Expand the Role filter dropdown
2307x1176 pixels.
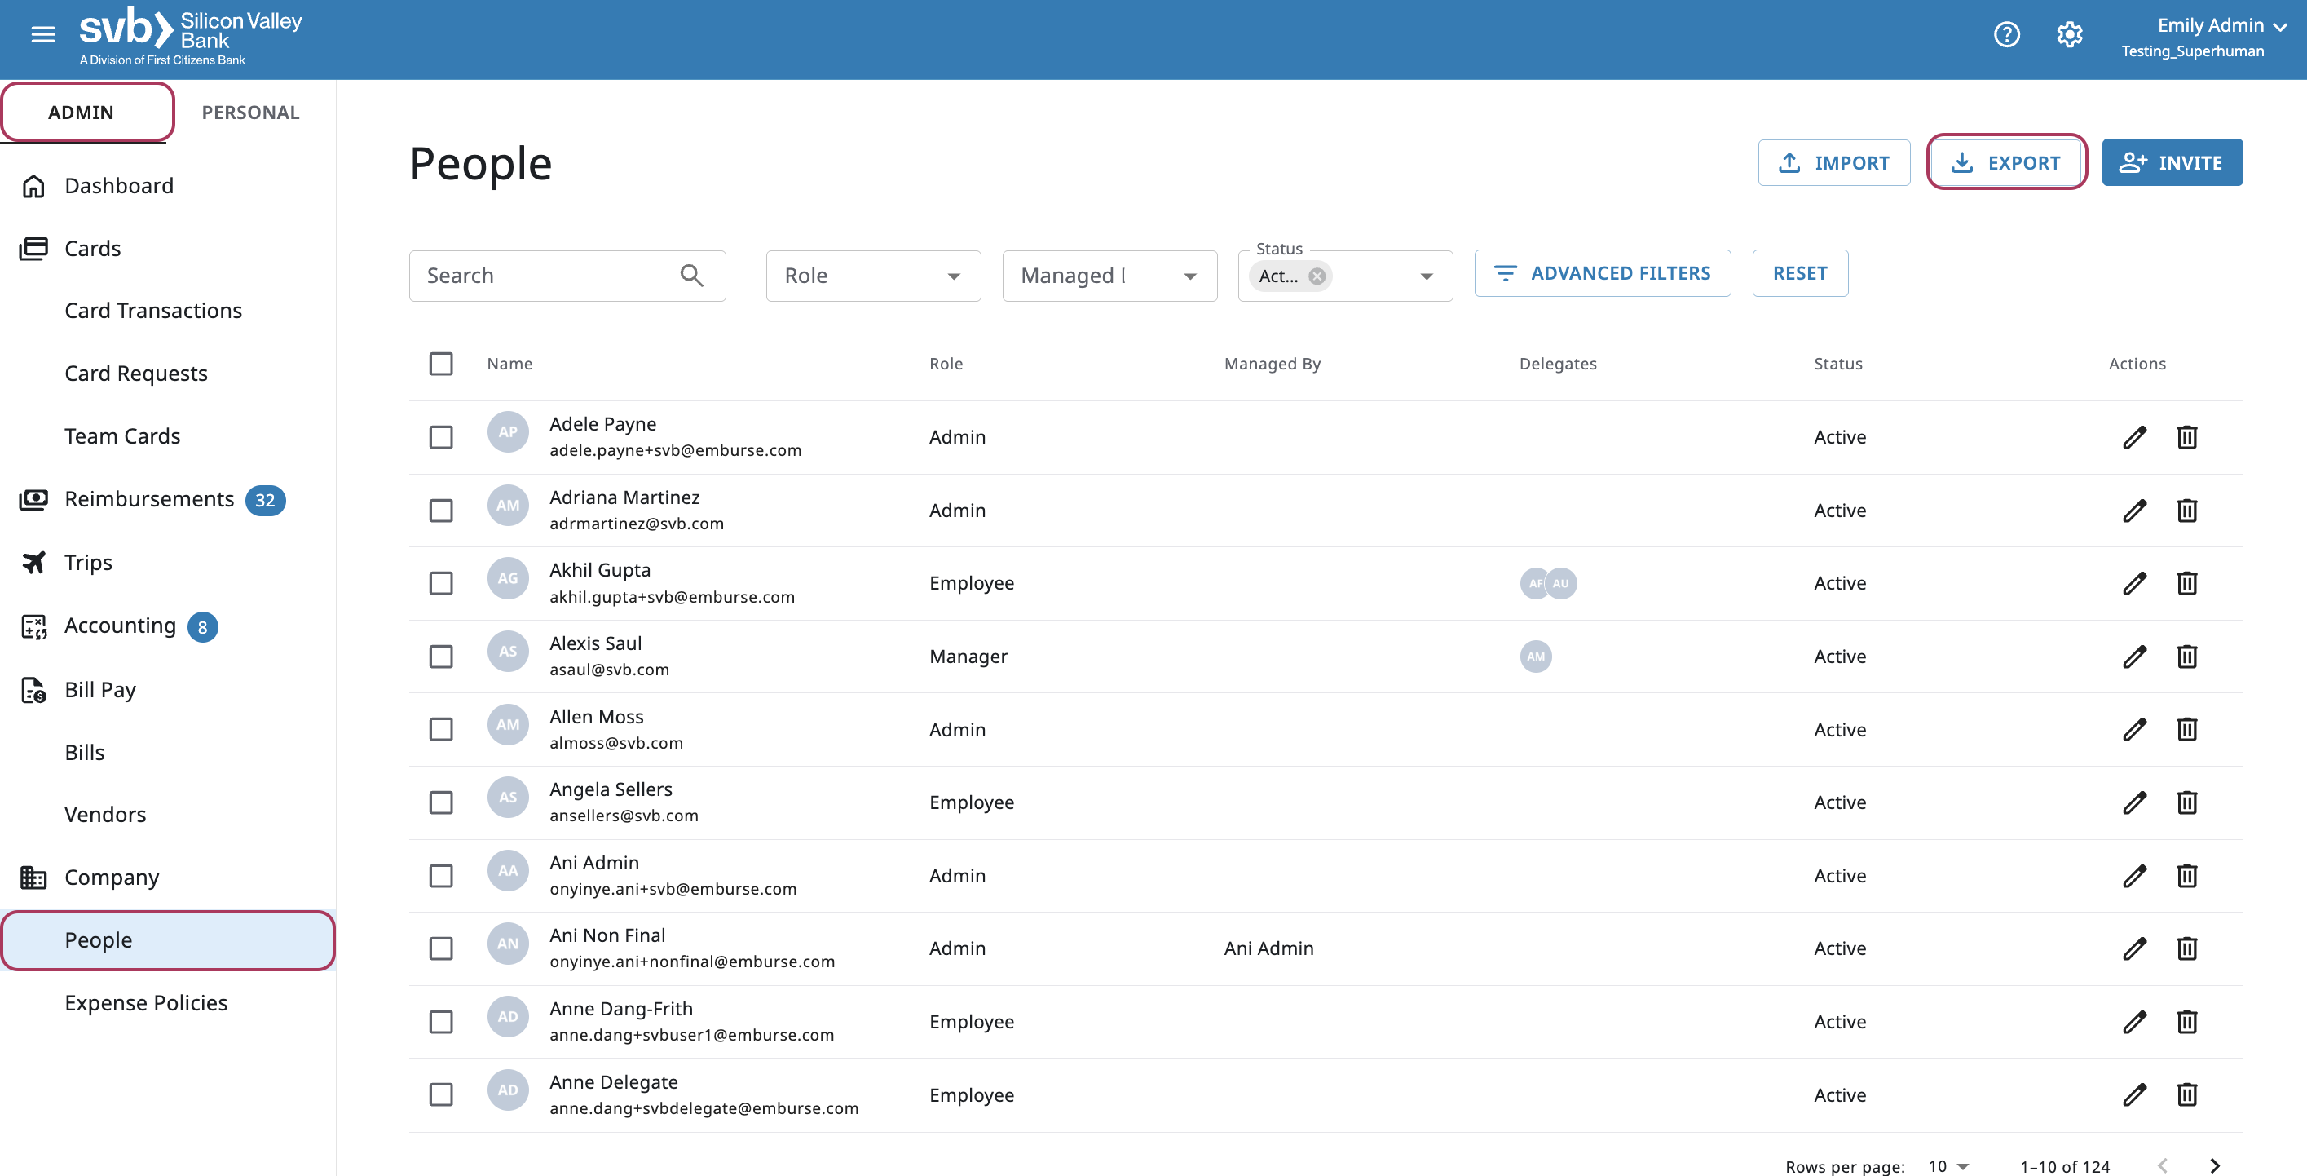(872, 276)
